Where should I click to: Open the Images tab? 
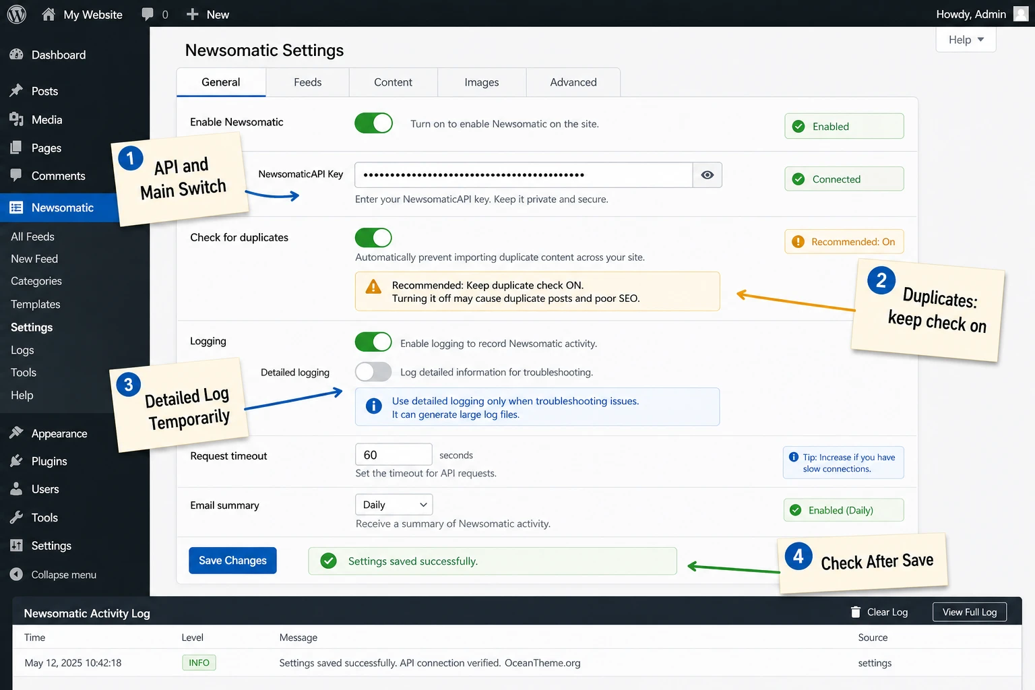tap(482, 82)
